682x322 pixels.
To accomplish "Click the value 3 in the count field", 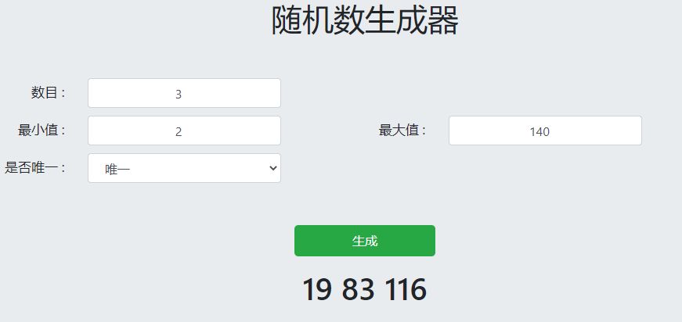I will (x=179, y=95).
